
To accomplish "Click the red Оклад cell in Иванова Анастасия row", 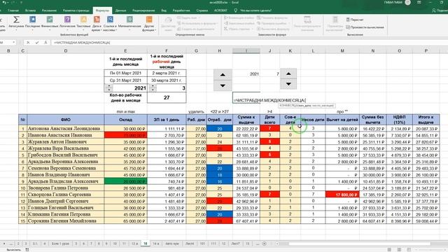I will (126, 135).
